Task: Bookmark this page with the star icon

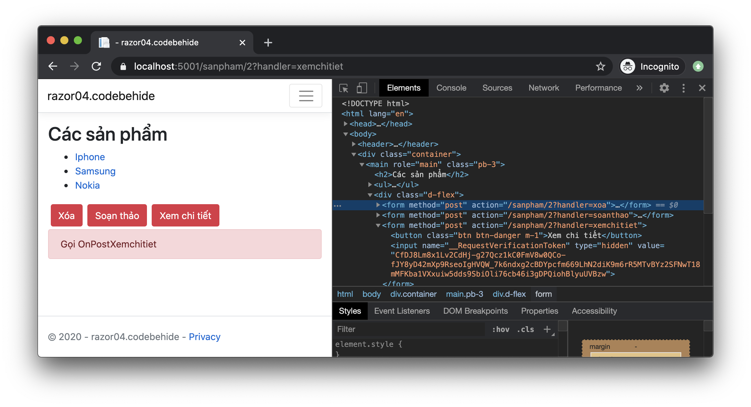Action: (x=600, y=66)
